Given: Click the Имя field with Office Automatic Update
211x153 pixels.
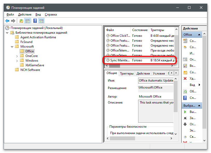Looking at the screenshot, I should click(156, 81).
